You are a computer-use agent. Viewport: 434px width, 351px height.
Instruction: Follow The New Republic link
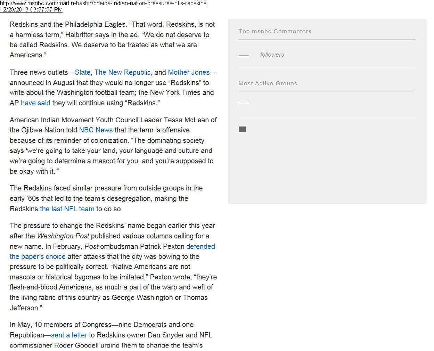click(122, 72)
